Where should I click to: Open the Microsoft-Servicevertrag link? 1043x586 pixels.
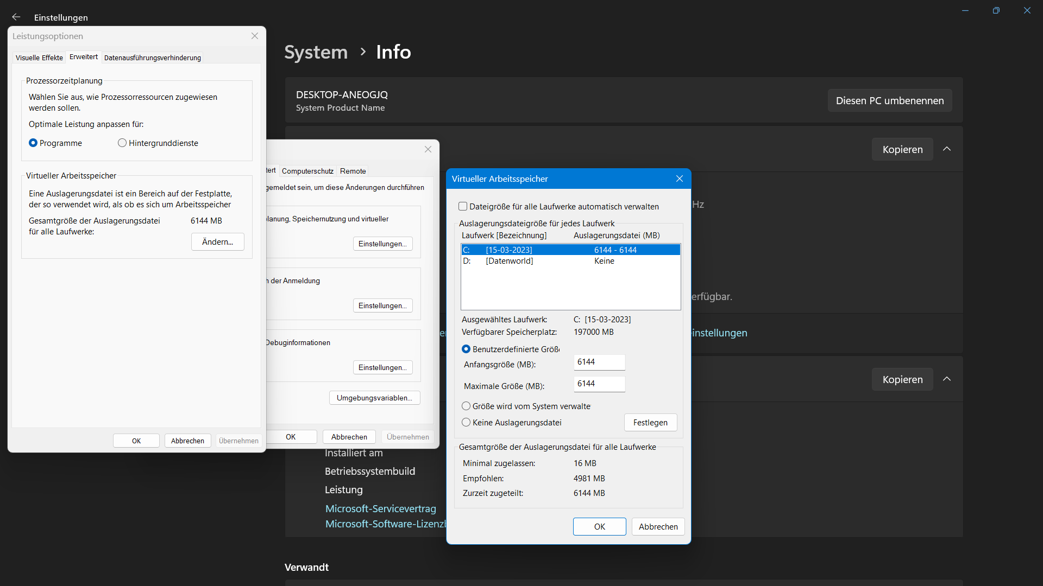pyautogui.click(x=380, y=508)
